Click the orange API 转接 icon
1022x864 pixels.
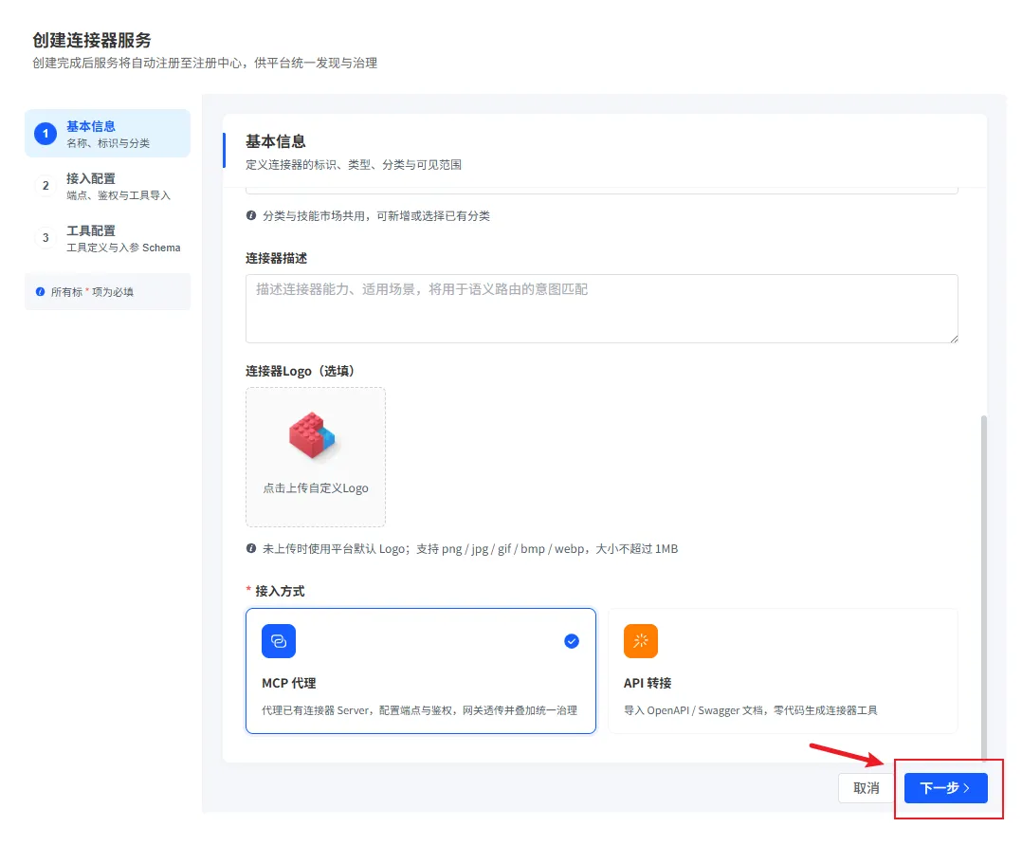point(640,641)
